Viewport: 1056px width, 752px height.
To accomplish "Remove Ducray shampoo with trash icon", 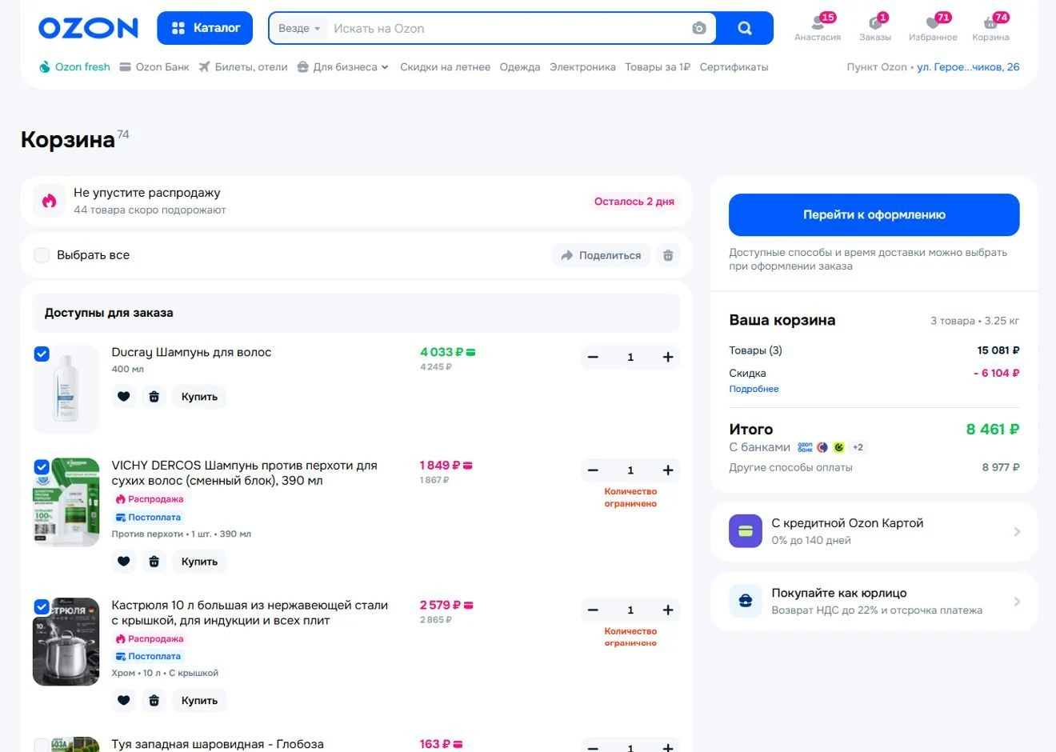I will click(154, 397).
